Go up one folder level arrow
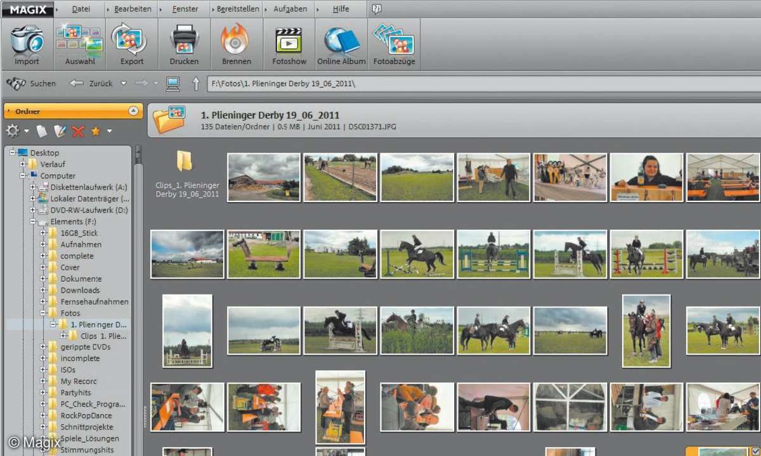761x456 pixels. [196, 83]
